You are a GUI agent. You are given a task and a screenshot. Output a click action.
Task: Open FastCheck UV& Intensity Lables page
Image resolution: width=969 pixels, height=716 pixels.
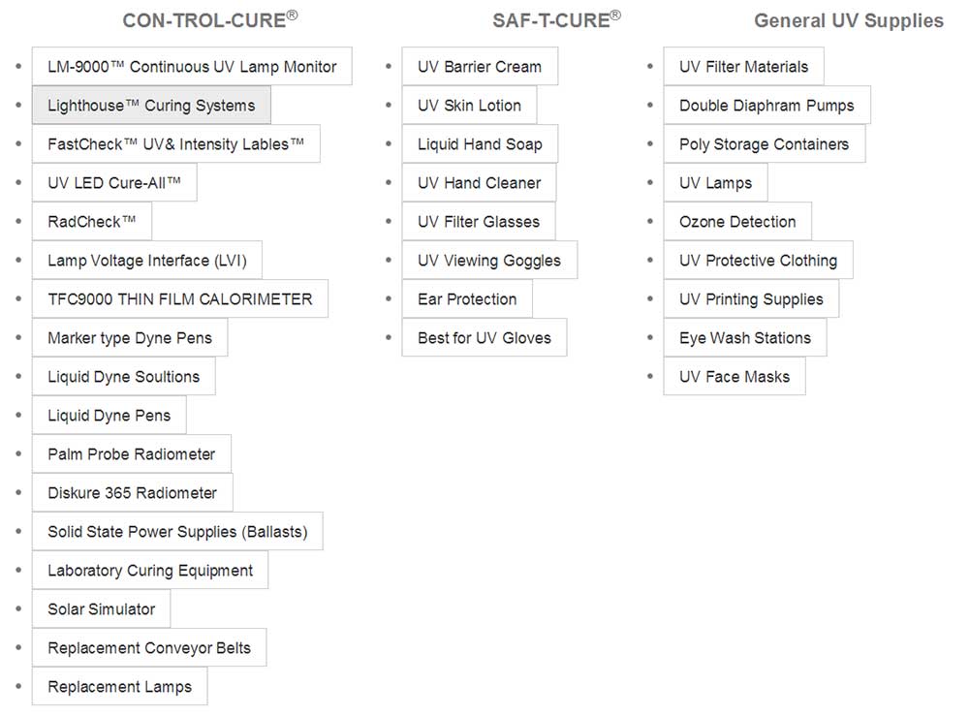(x=176, y=144)
